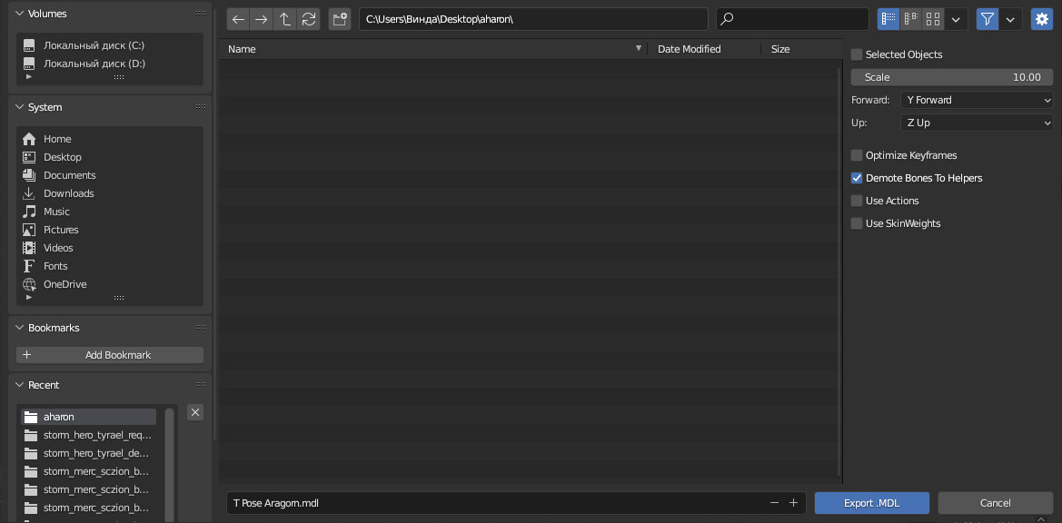Screen dimensions: 1062x523
Task: Sort files by Date Modified column
Action: tap(704, 49)
